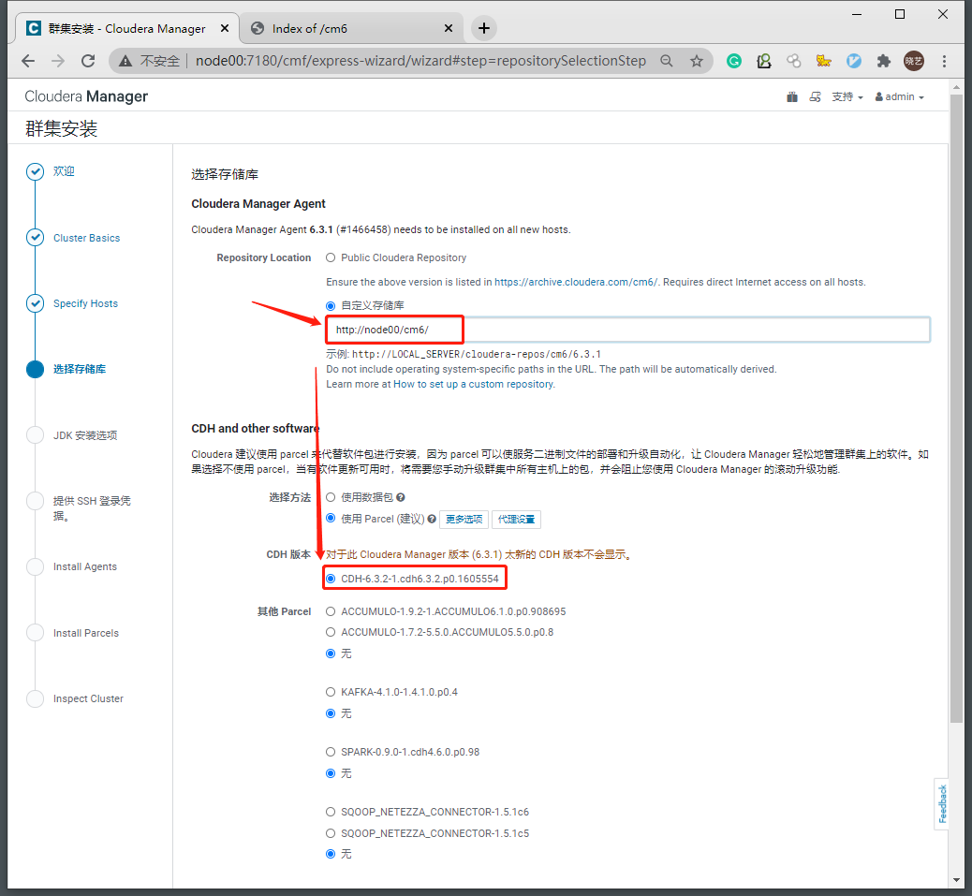Click the browser address bar URL
The image size is (972, 896).
(420, 61)
